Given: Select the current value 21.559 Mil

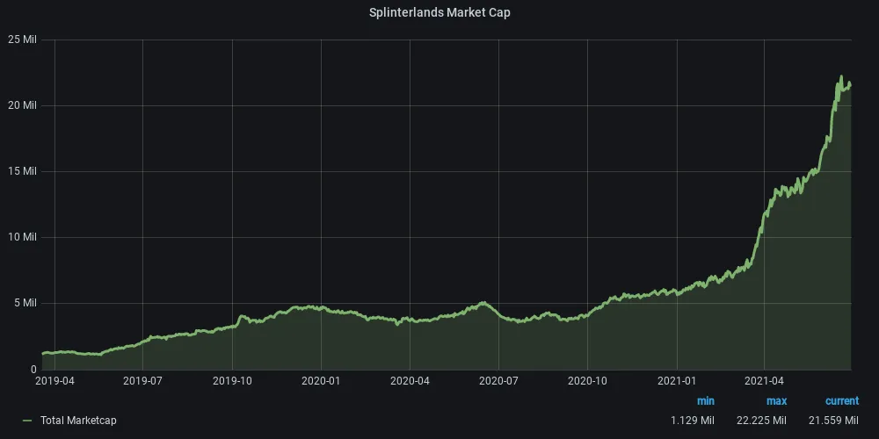Looking at the screenshot, I should (833, 420).
